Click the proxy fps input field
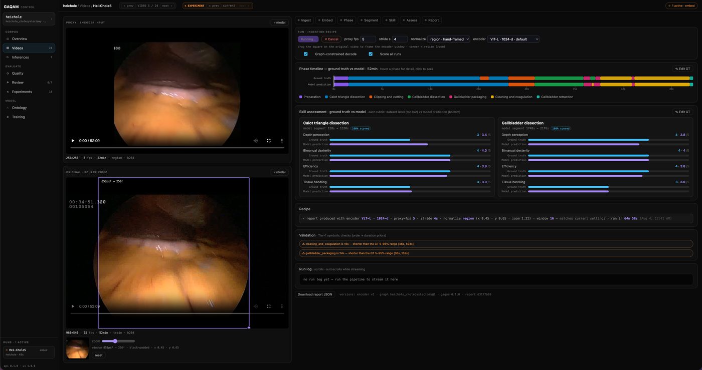This screenshot has height=370, width=702. [369, 39]
